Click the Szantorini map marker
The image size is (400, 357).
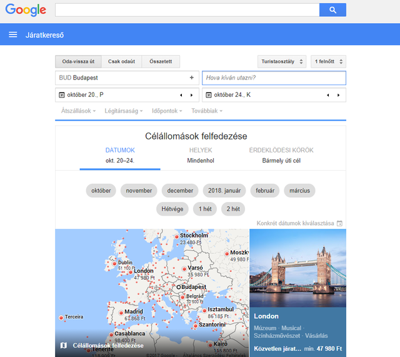coord(195,326)
